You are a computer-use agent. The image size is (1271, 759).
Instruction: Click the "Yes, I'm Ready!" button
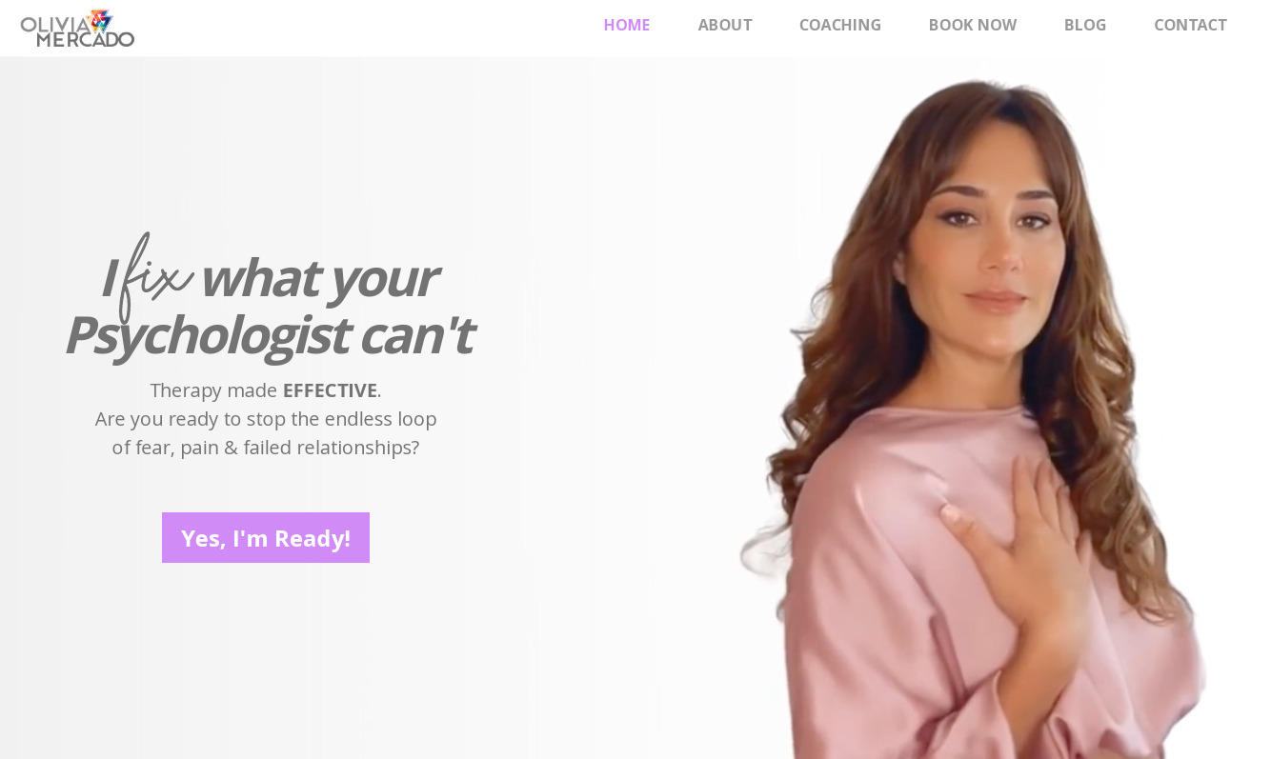tap(266, 538)
